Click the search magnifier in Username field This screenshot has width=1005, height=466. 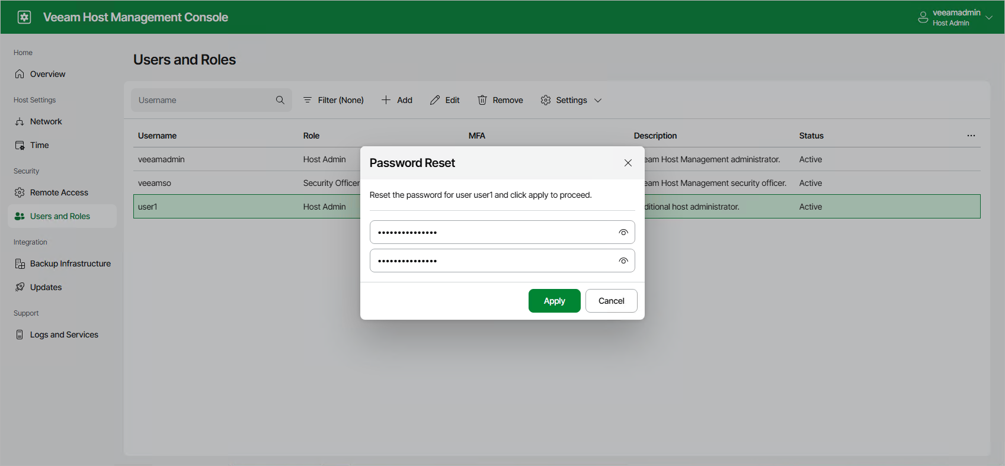[280, 100]
